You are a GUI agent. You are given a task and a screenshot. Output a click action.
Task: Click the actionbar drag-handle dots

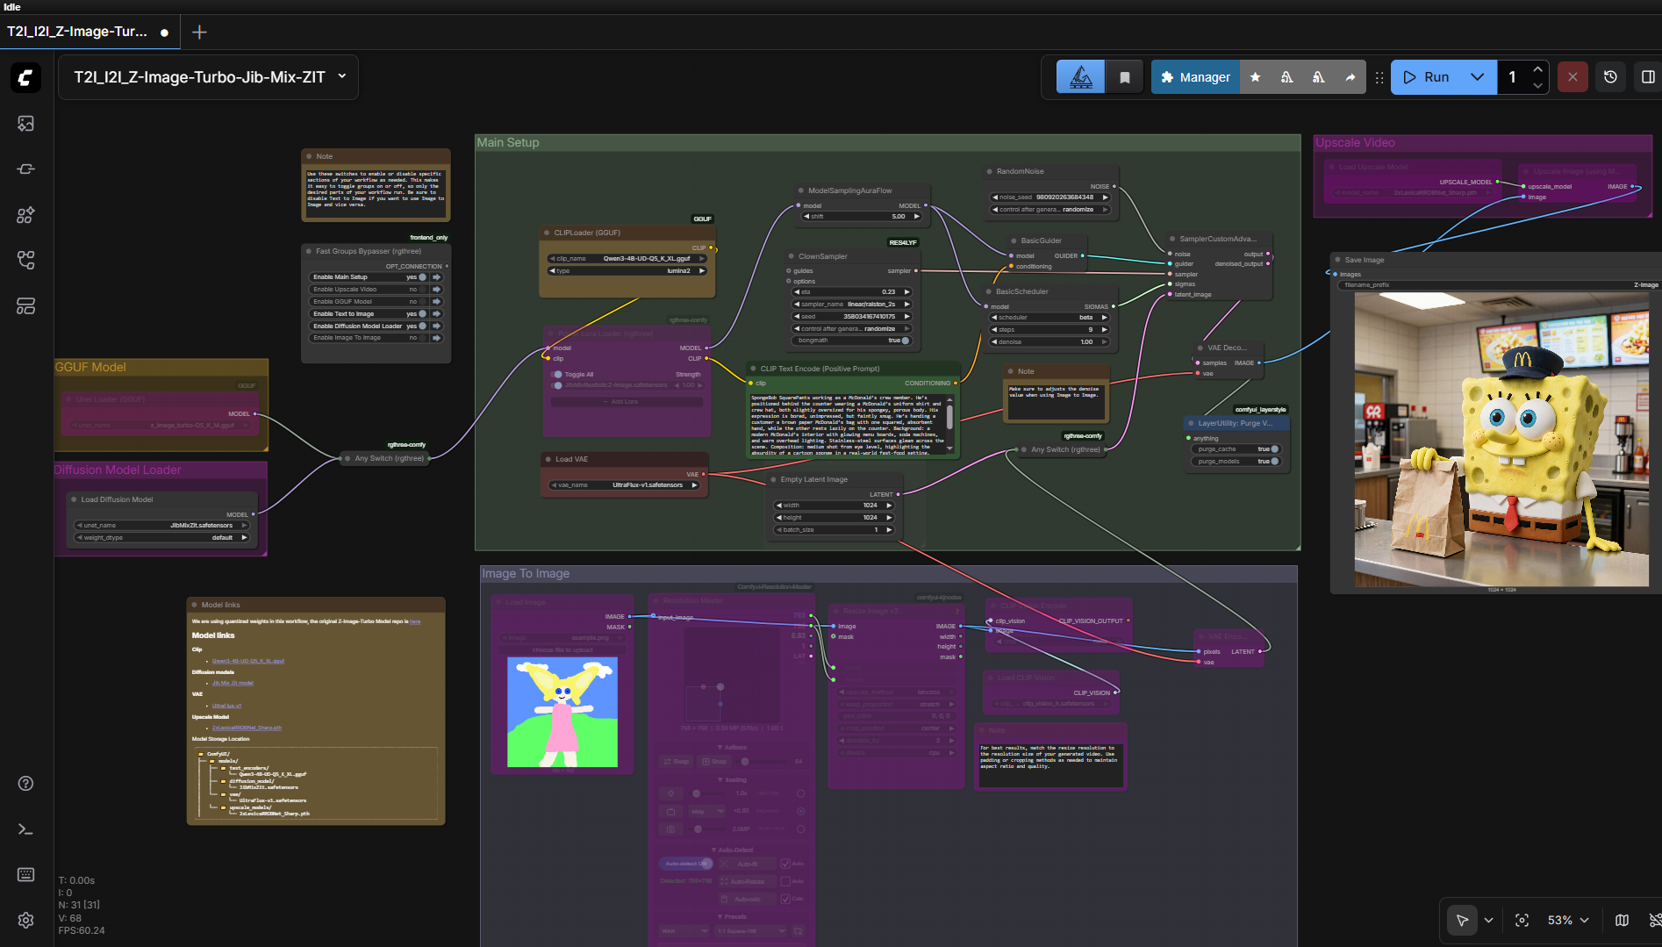click(1379, 77)
